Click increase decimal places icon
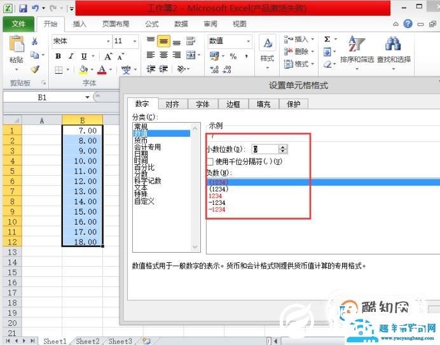Viewport: 440px width, 345px height. pos(214,69)
